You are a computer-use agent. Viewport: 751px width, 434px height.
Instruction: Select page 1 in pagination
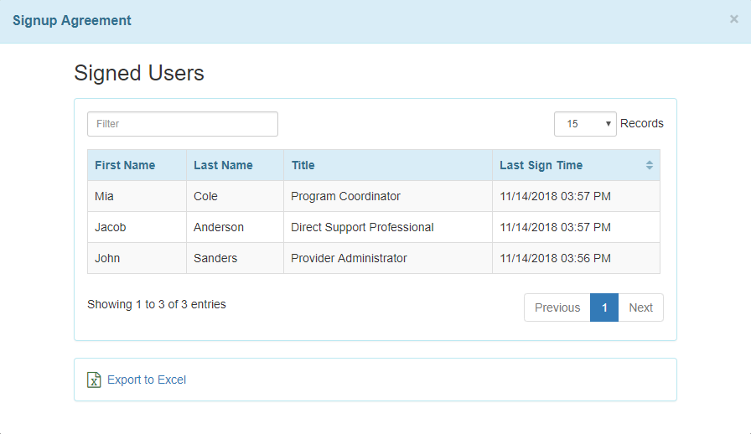coord(604,307)
